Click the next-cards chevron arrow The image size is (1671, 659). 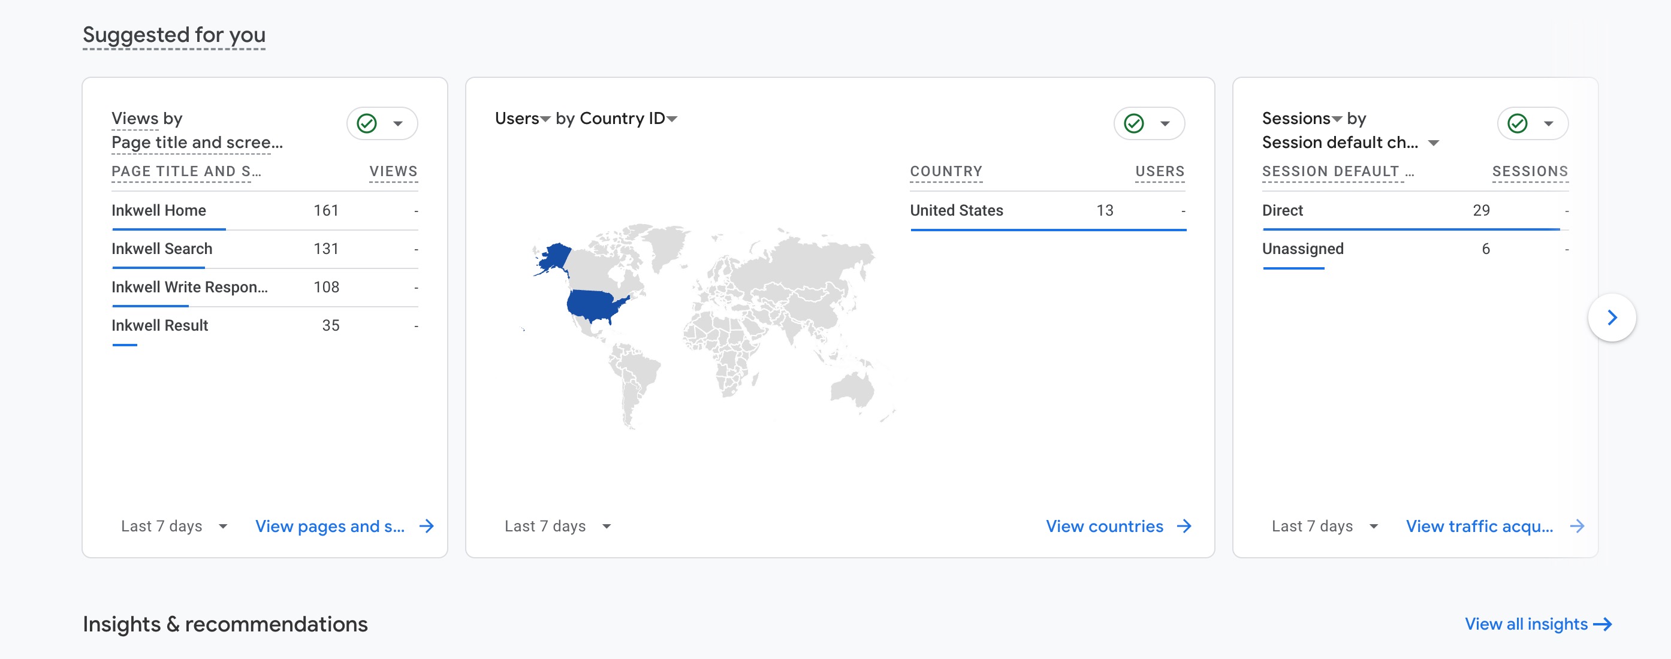coord(1612,317)
